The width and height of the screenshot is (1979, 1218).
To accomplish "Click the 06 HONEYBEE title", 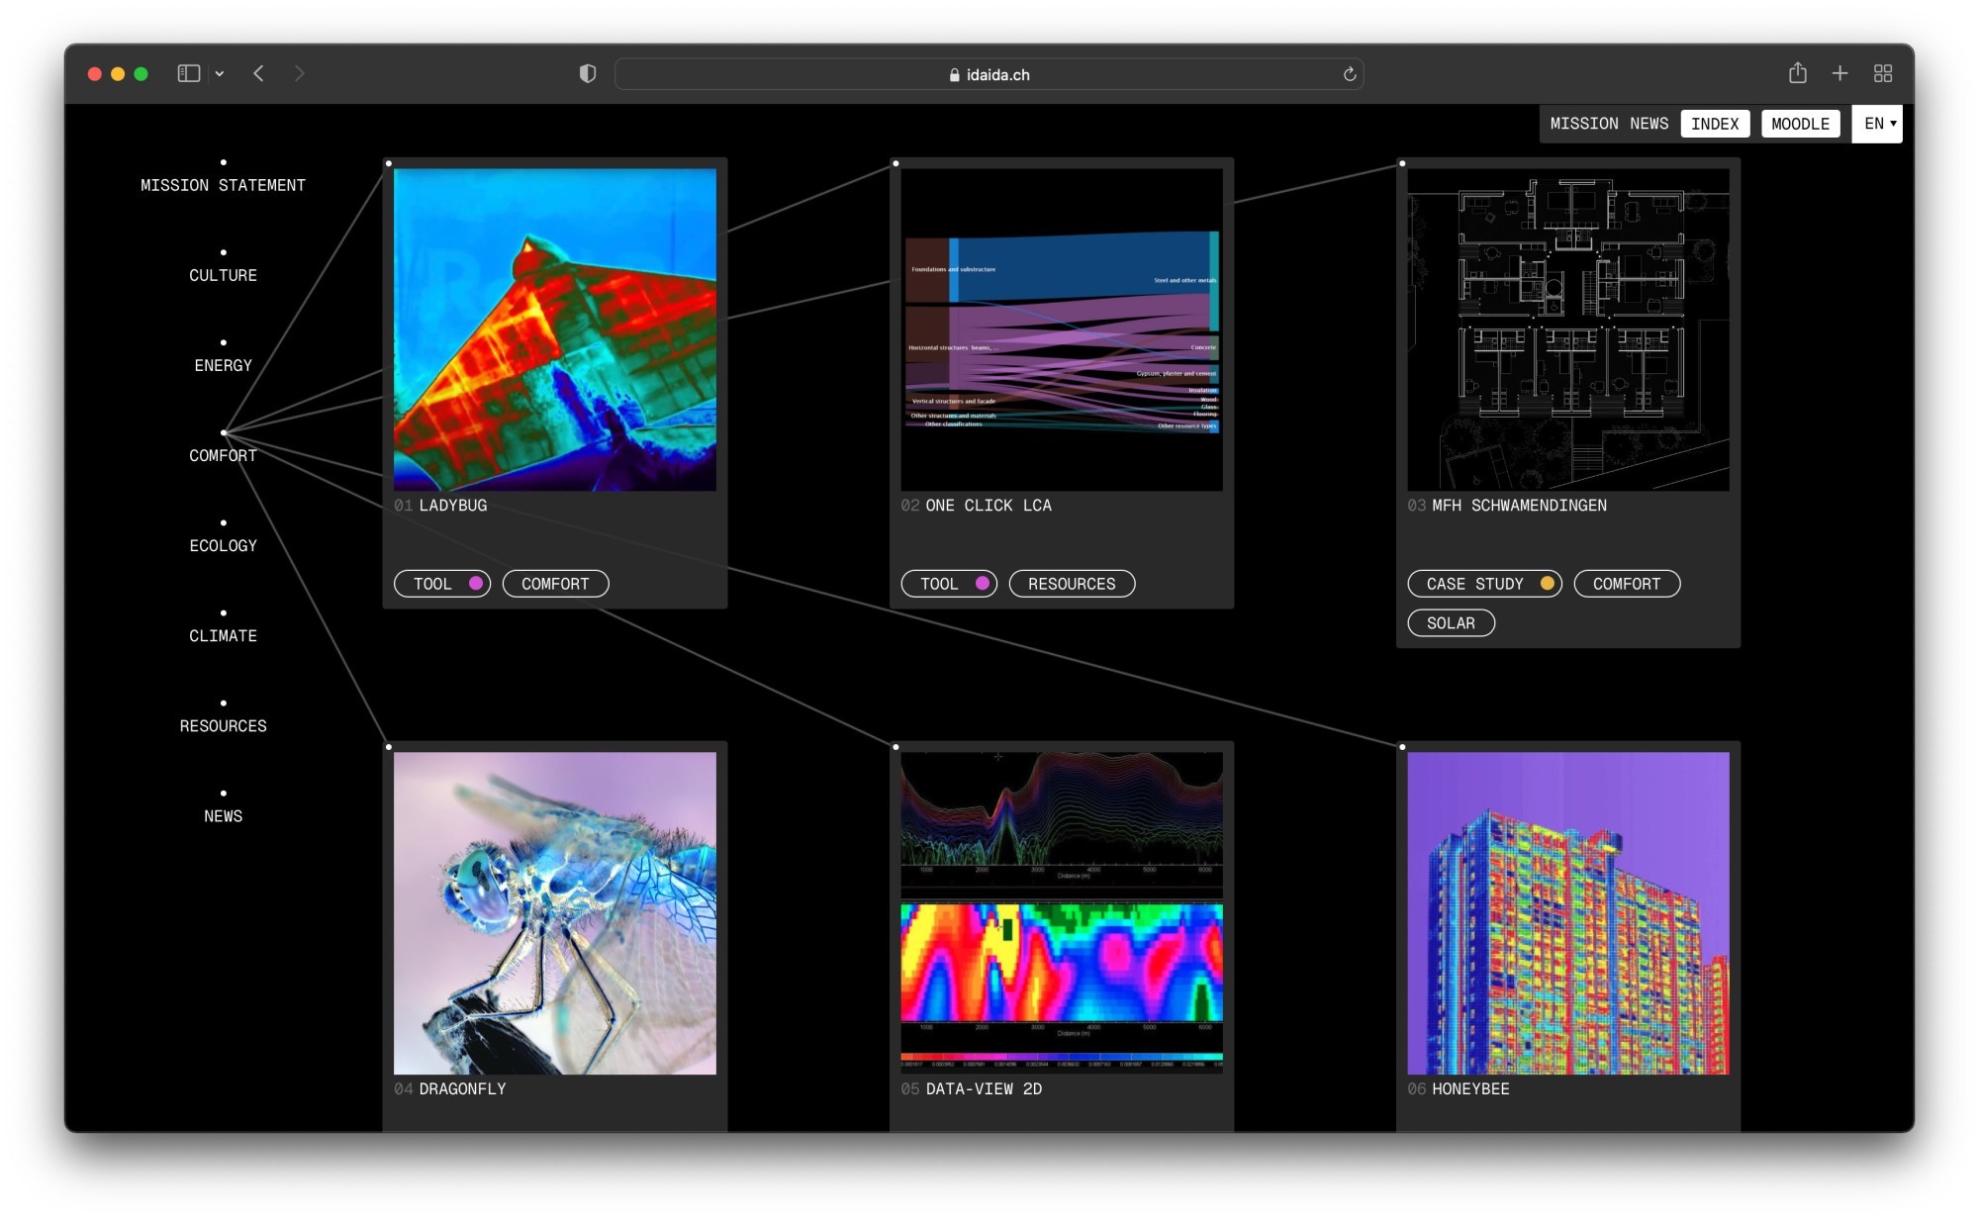I will point(1459,1089).
